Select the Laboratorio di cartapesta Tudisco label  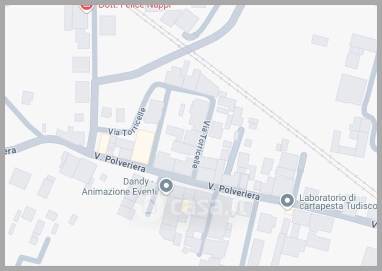click(338, 202)
